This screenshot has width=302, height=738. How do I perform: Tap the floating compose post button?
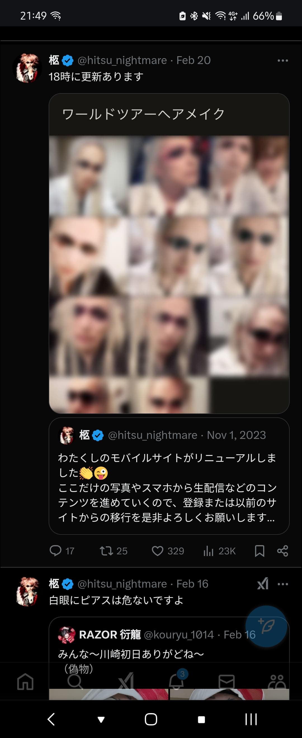click(x=266, y=626)
